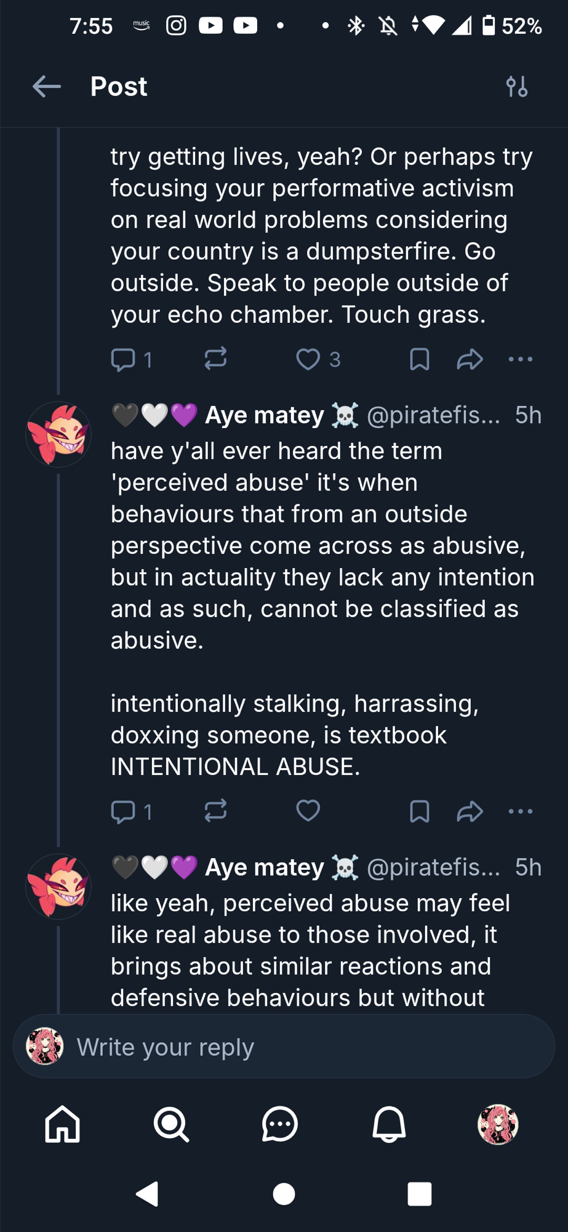Open more options for 'perceived abuse' post
Image resolution: width=568 pixels, height=1232 pixels.
pos(521,811)
